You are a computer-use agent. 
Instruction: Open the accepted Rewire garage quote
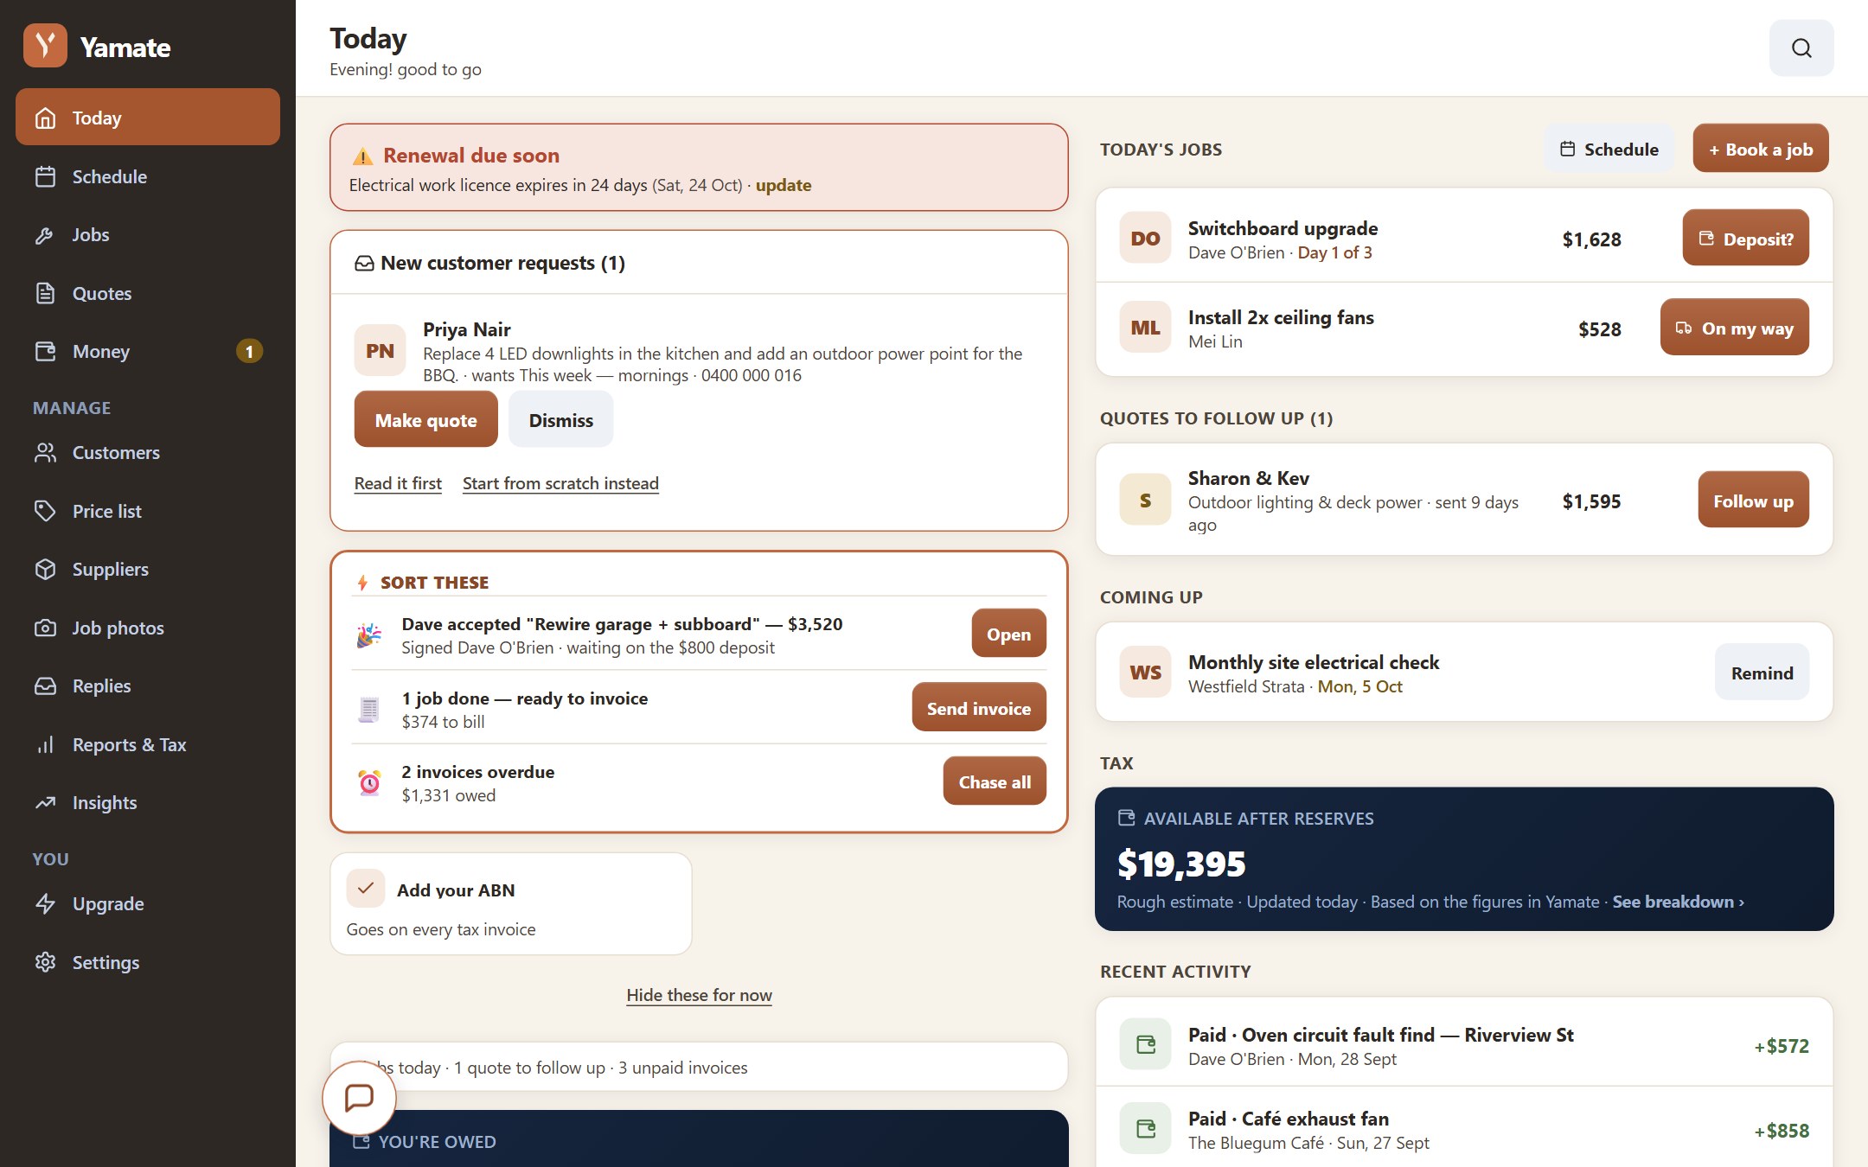1008,633
